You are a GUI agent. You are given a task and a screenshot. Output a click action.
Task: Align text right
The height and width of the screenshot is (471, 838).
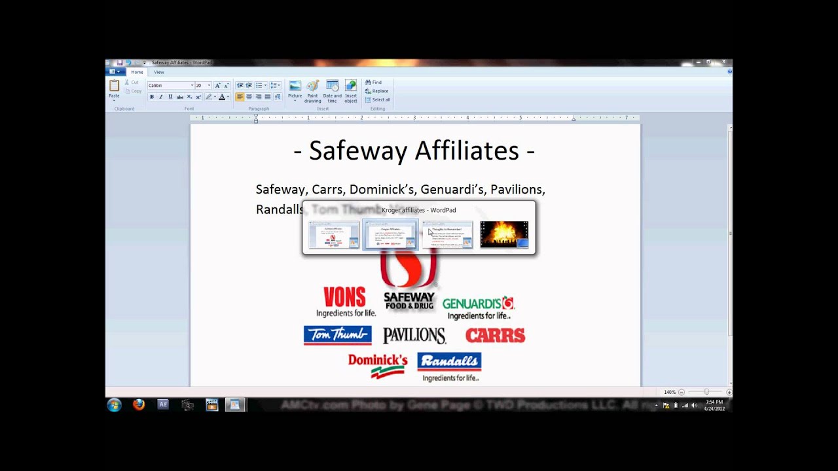[x=258, y=97]
